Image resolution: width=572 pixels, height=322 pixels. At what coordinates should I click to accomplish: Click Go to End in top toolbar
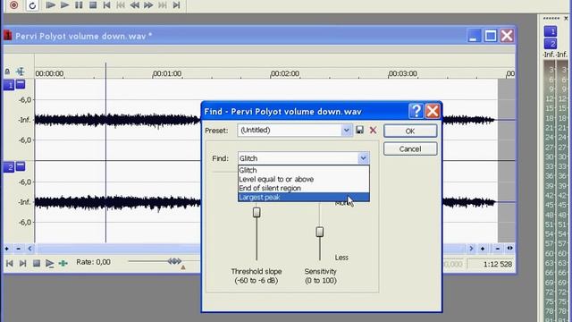coord(177,5)
